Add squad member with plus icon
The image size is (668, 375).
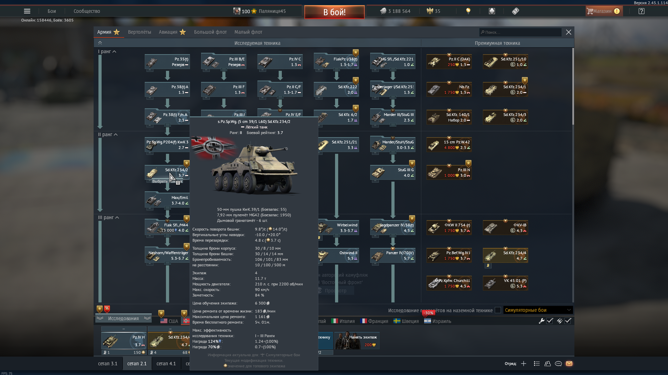pyautogui.click(x=524, y=364)
